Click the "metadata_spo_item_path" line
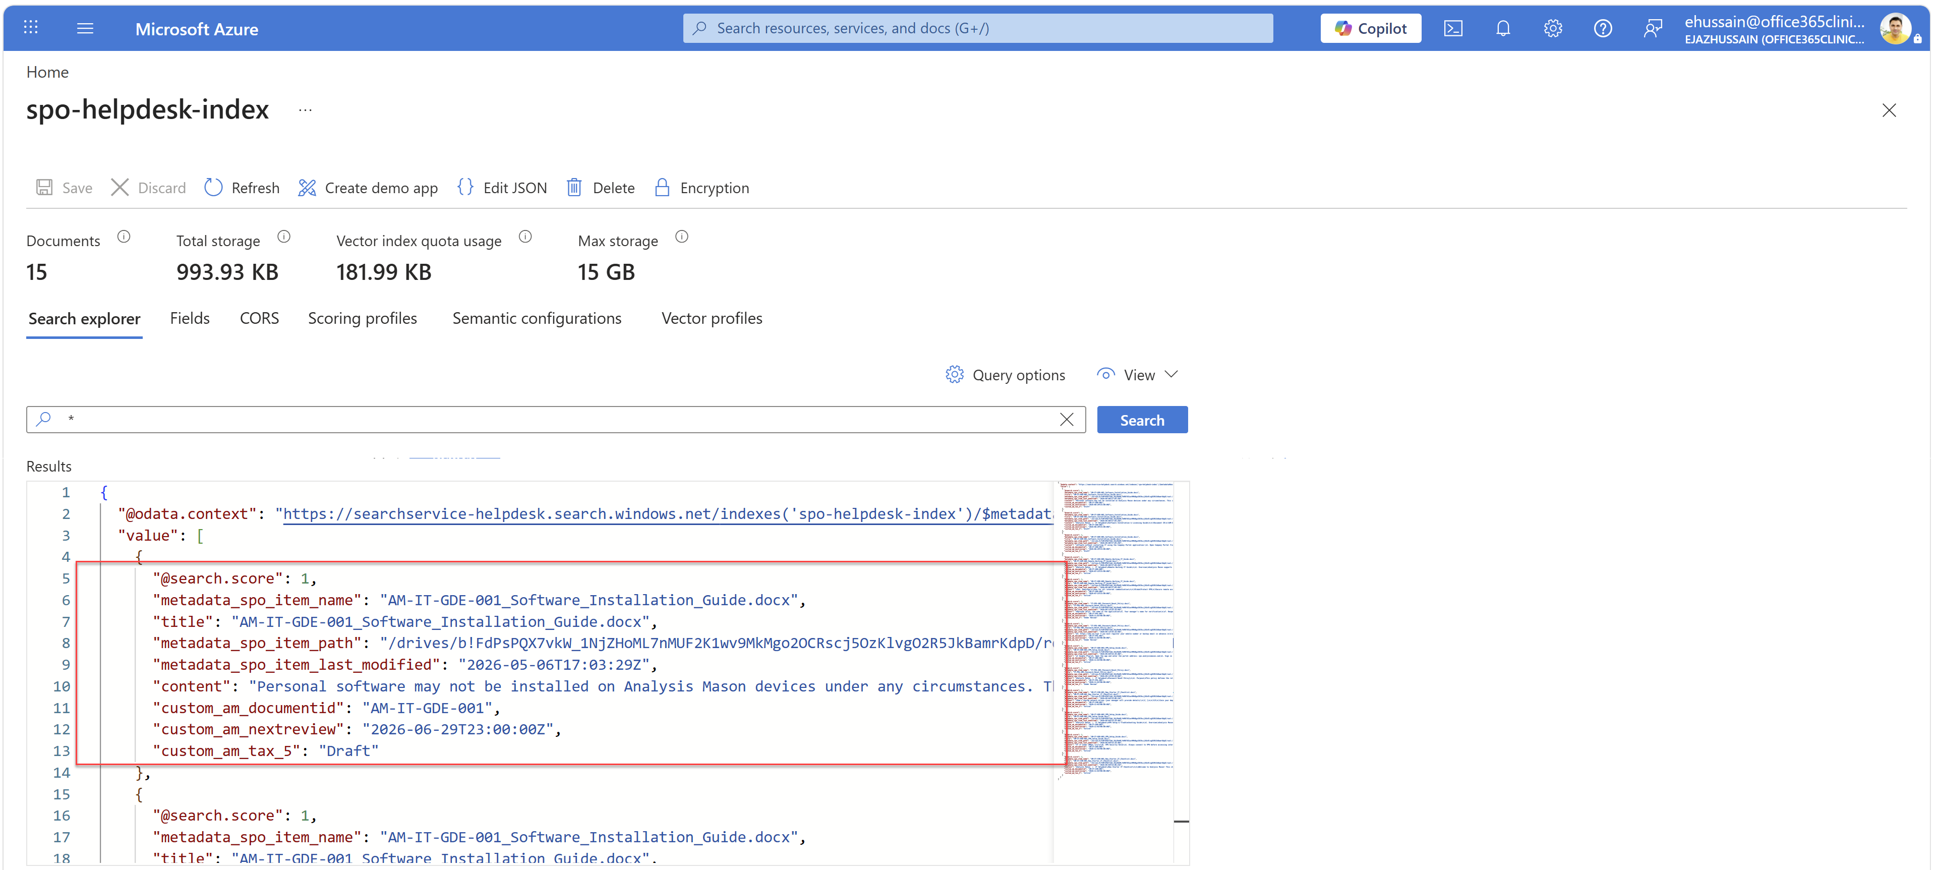This screenshot has width=1934, height=870. coord(602,644)
